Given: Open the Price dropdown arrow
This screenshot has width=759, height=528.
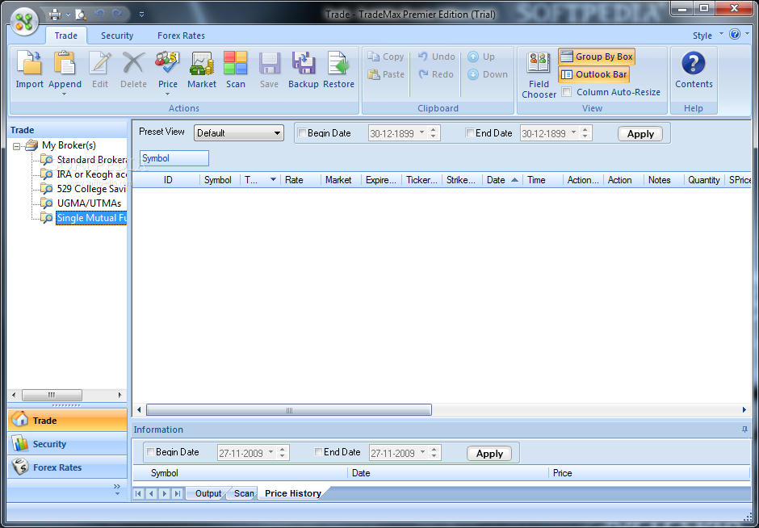Looking at the screenshot, I should point(167,94).
